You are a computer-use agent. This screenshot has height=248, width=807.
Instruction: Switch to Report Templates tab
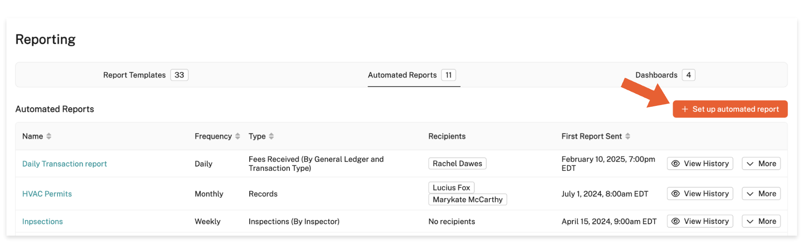point(145,75)
